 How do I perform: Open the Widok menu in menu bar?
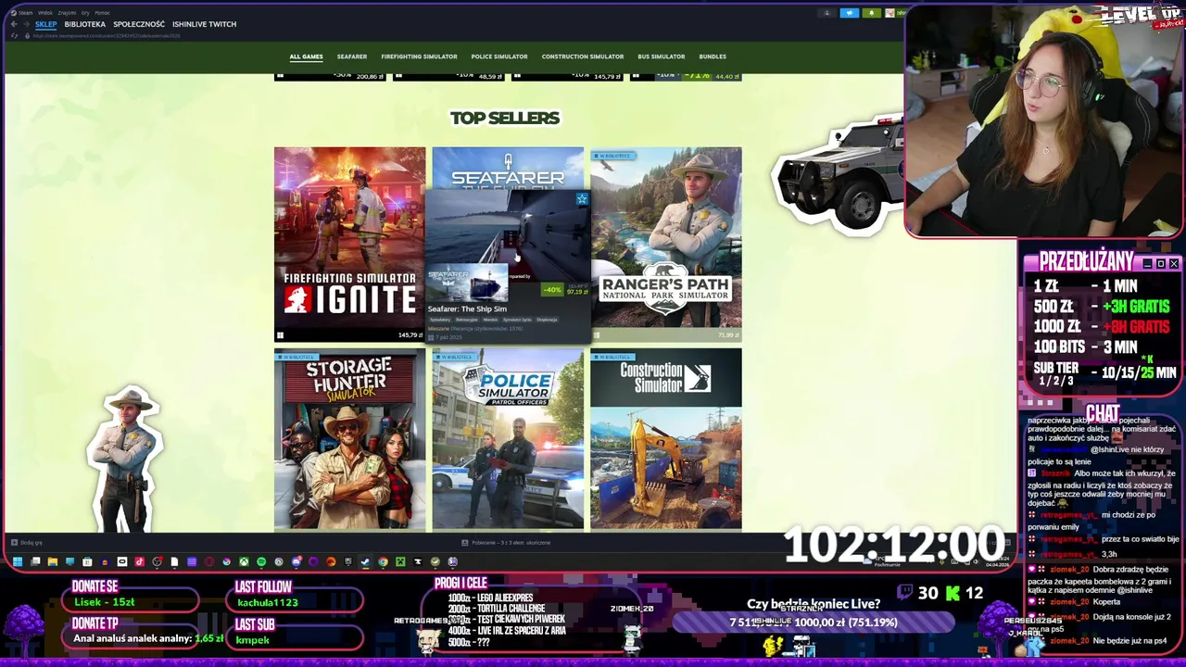[44, 13]
